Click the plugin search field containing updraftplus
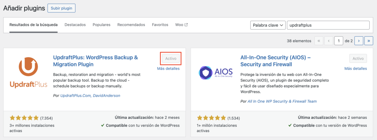This screenshot has width=377, height=140. (x=328, y=25)
